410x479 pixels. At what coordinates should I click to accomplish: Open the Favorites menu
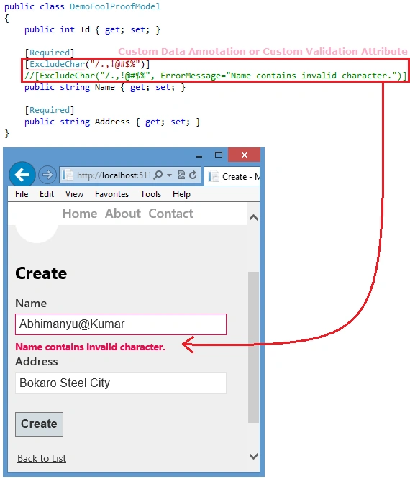click(111, 194)
